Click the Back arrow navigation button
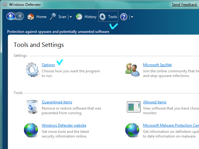The image size is (199, 149). pos(11,16)
